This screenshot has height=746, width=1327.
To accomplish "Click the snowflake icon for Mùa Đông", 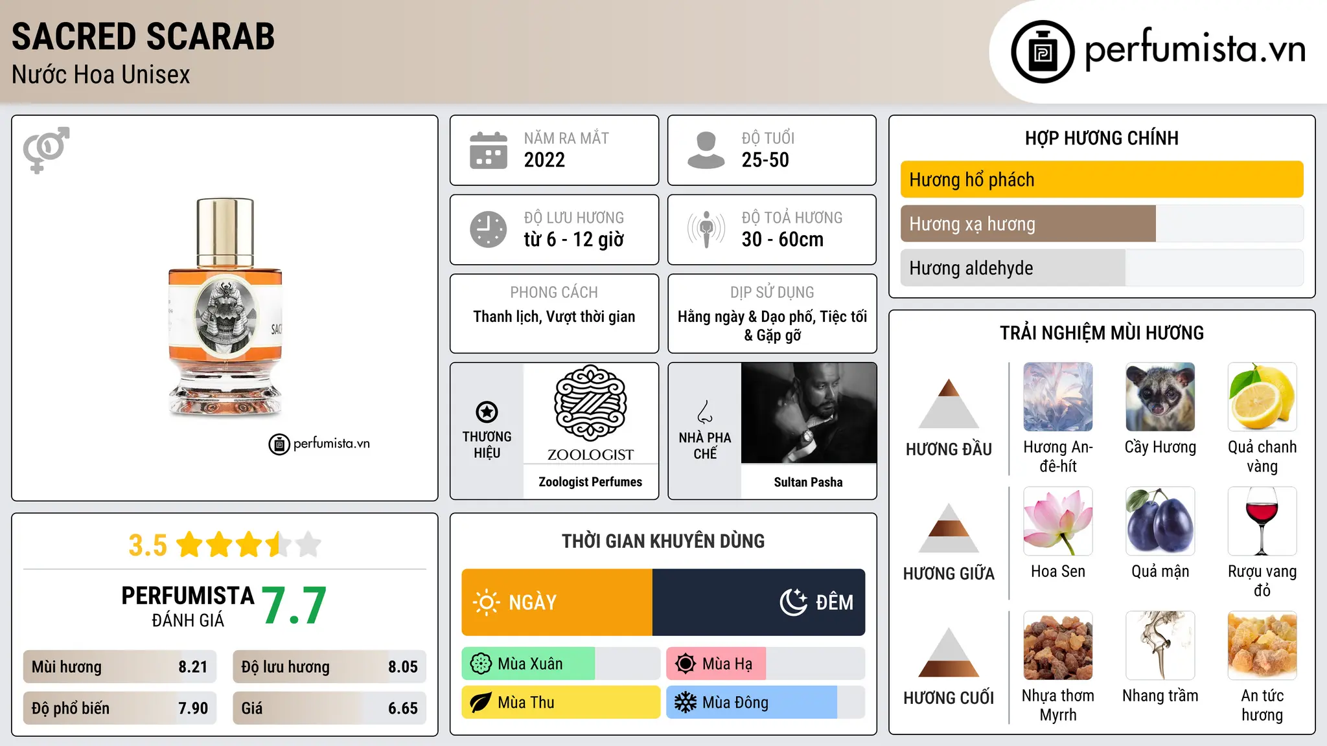I will pos(686,703).
